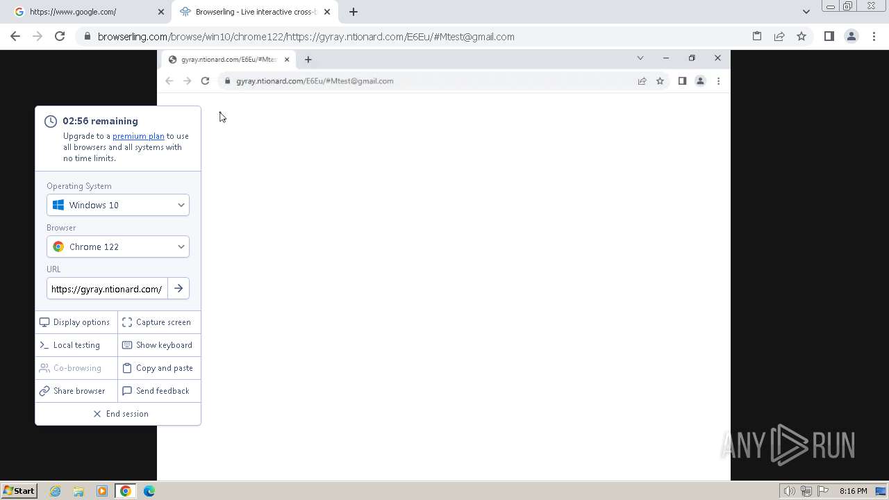Open the inner browser profile icon
Image resolution: width=889 pixels, height=500 pixels.
[700, 81]
